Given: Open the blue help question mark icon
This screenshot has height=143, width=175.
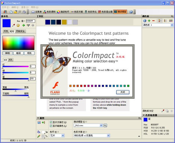Looking at the screenshot, I should click(131, 12).
